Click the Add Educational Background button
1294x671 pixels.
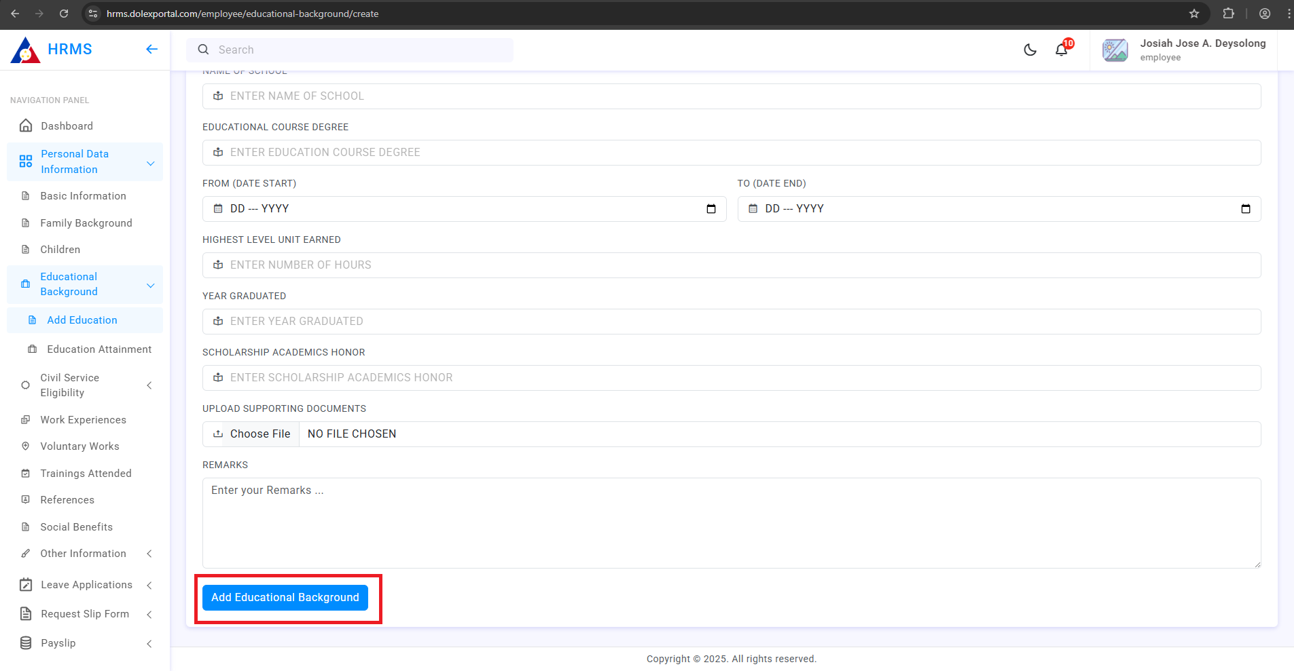(x=285, y=598)
